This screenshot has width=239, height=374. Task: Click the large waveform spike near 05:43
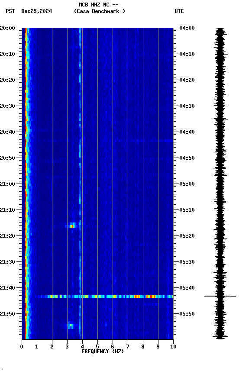pyautogui.click(x=220, y=296)
